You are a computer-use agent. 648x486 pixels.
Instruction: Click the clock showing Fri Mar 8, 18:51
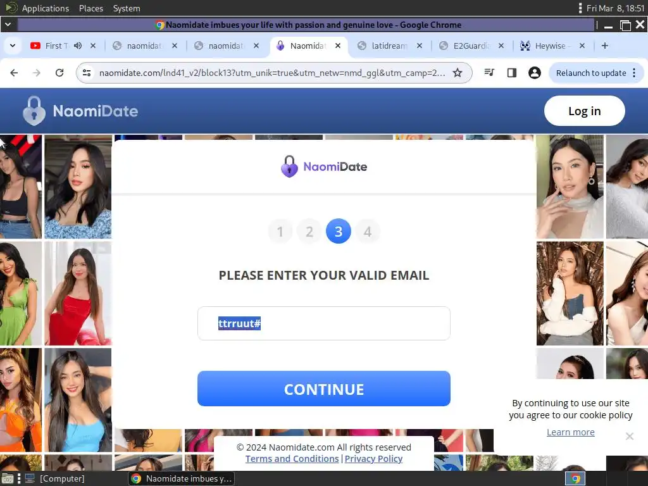615,8
